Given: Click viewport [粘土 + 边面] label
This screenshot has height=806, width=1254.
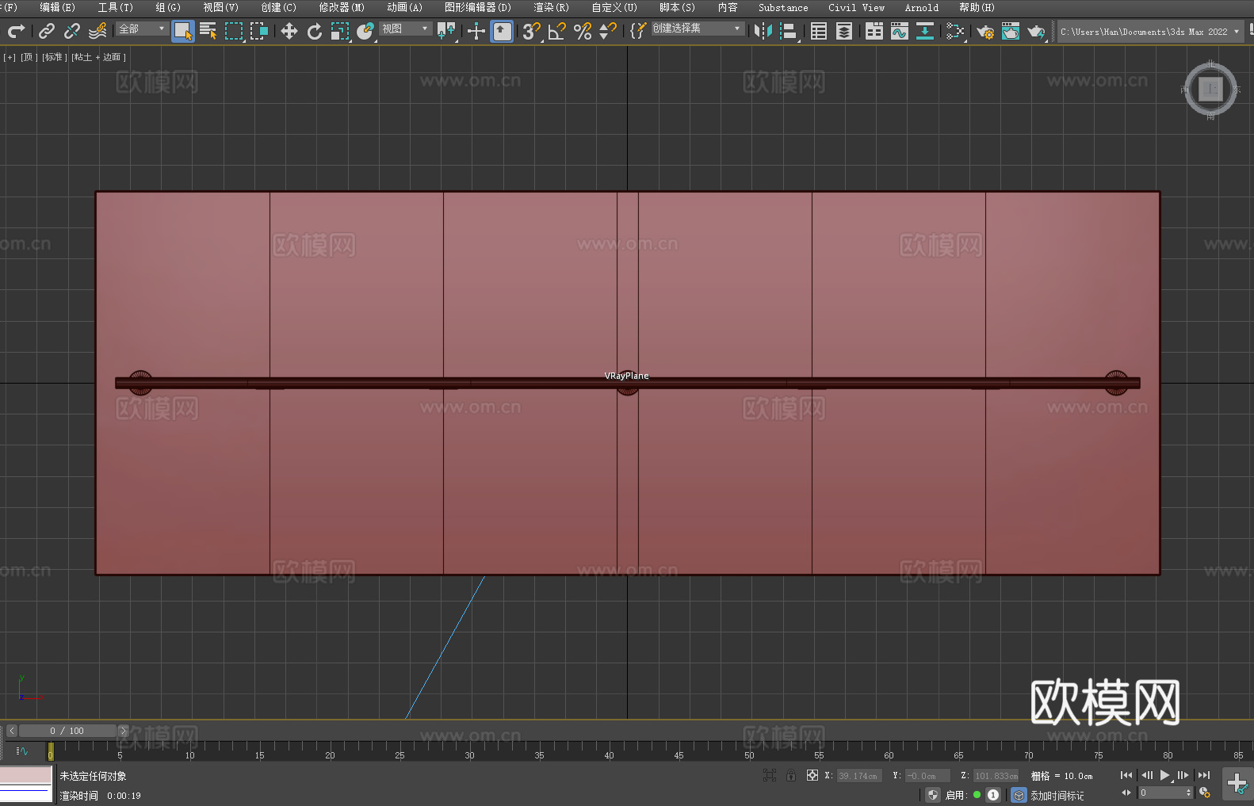Looking at the screenshot, I should point(98,57).
